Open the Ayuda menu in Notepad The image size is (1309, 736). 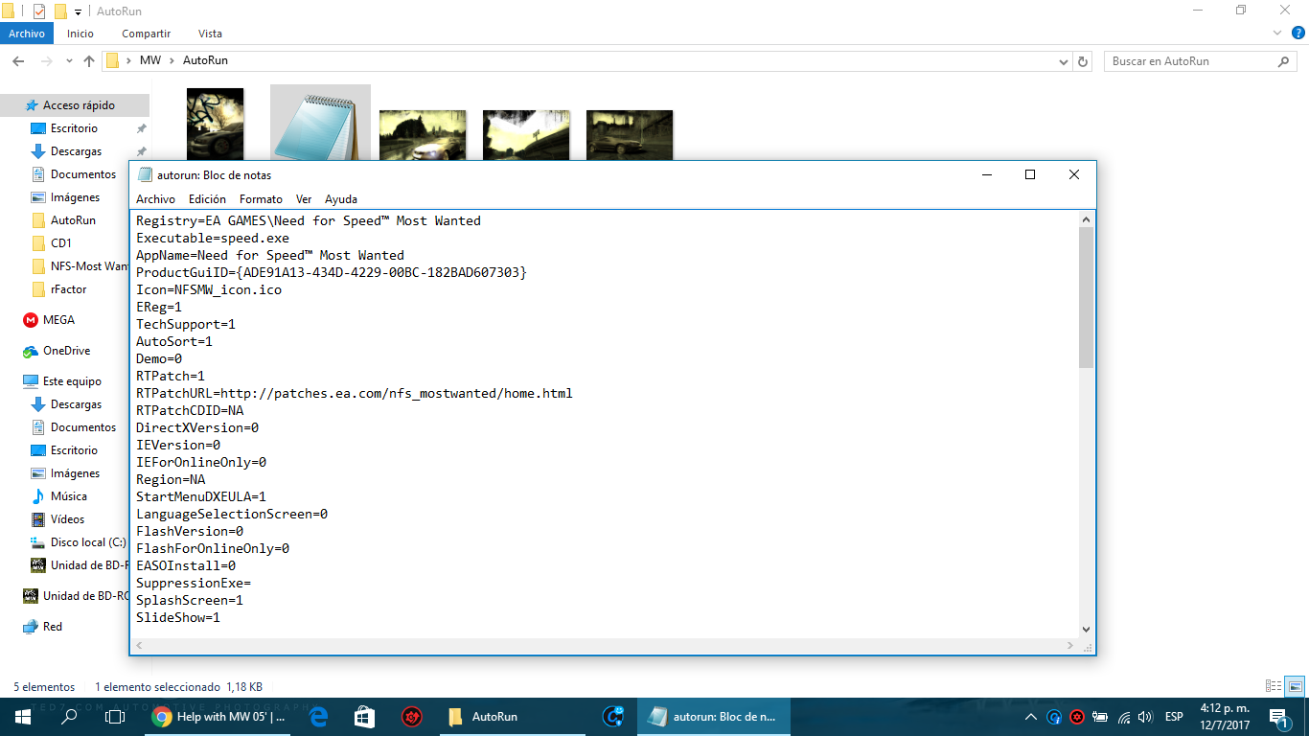pos(341,199)
